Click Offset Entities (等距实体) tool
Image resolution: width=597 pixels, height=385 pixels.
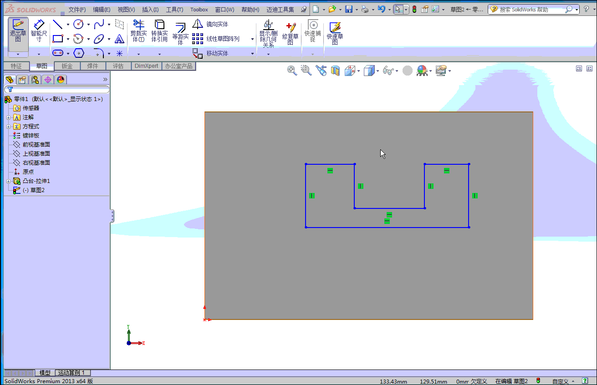click(180, 33)
